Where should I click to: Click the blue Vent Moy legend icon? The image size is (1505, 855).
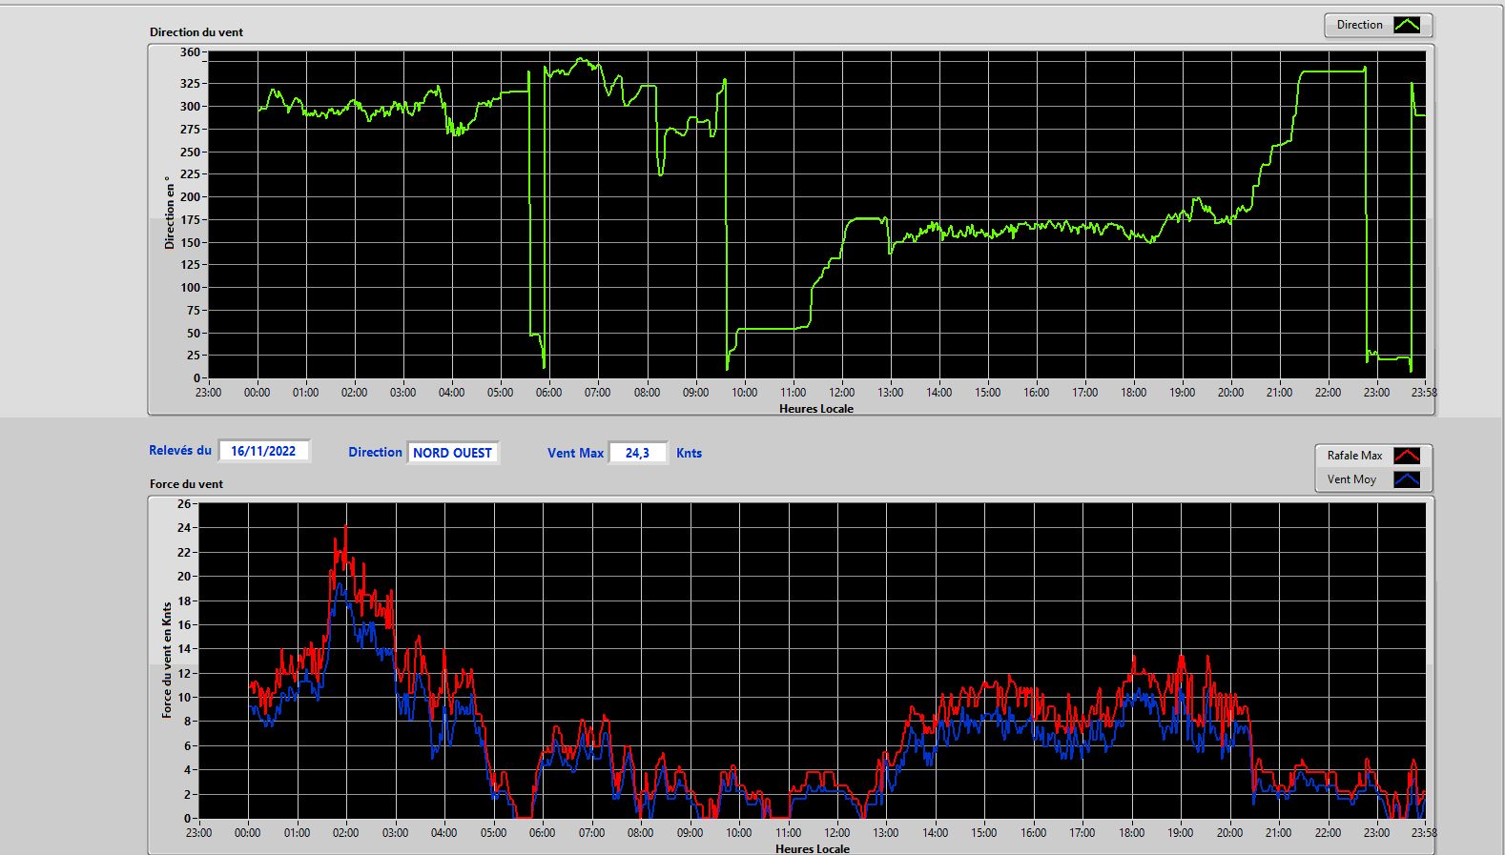[1407, 479]
